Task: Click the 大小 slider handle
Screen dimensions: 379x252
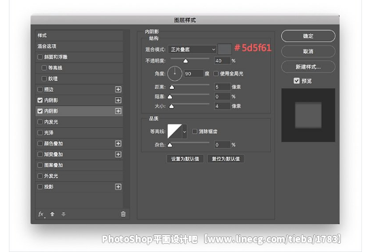Action: (171, 106)
